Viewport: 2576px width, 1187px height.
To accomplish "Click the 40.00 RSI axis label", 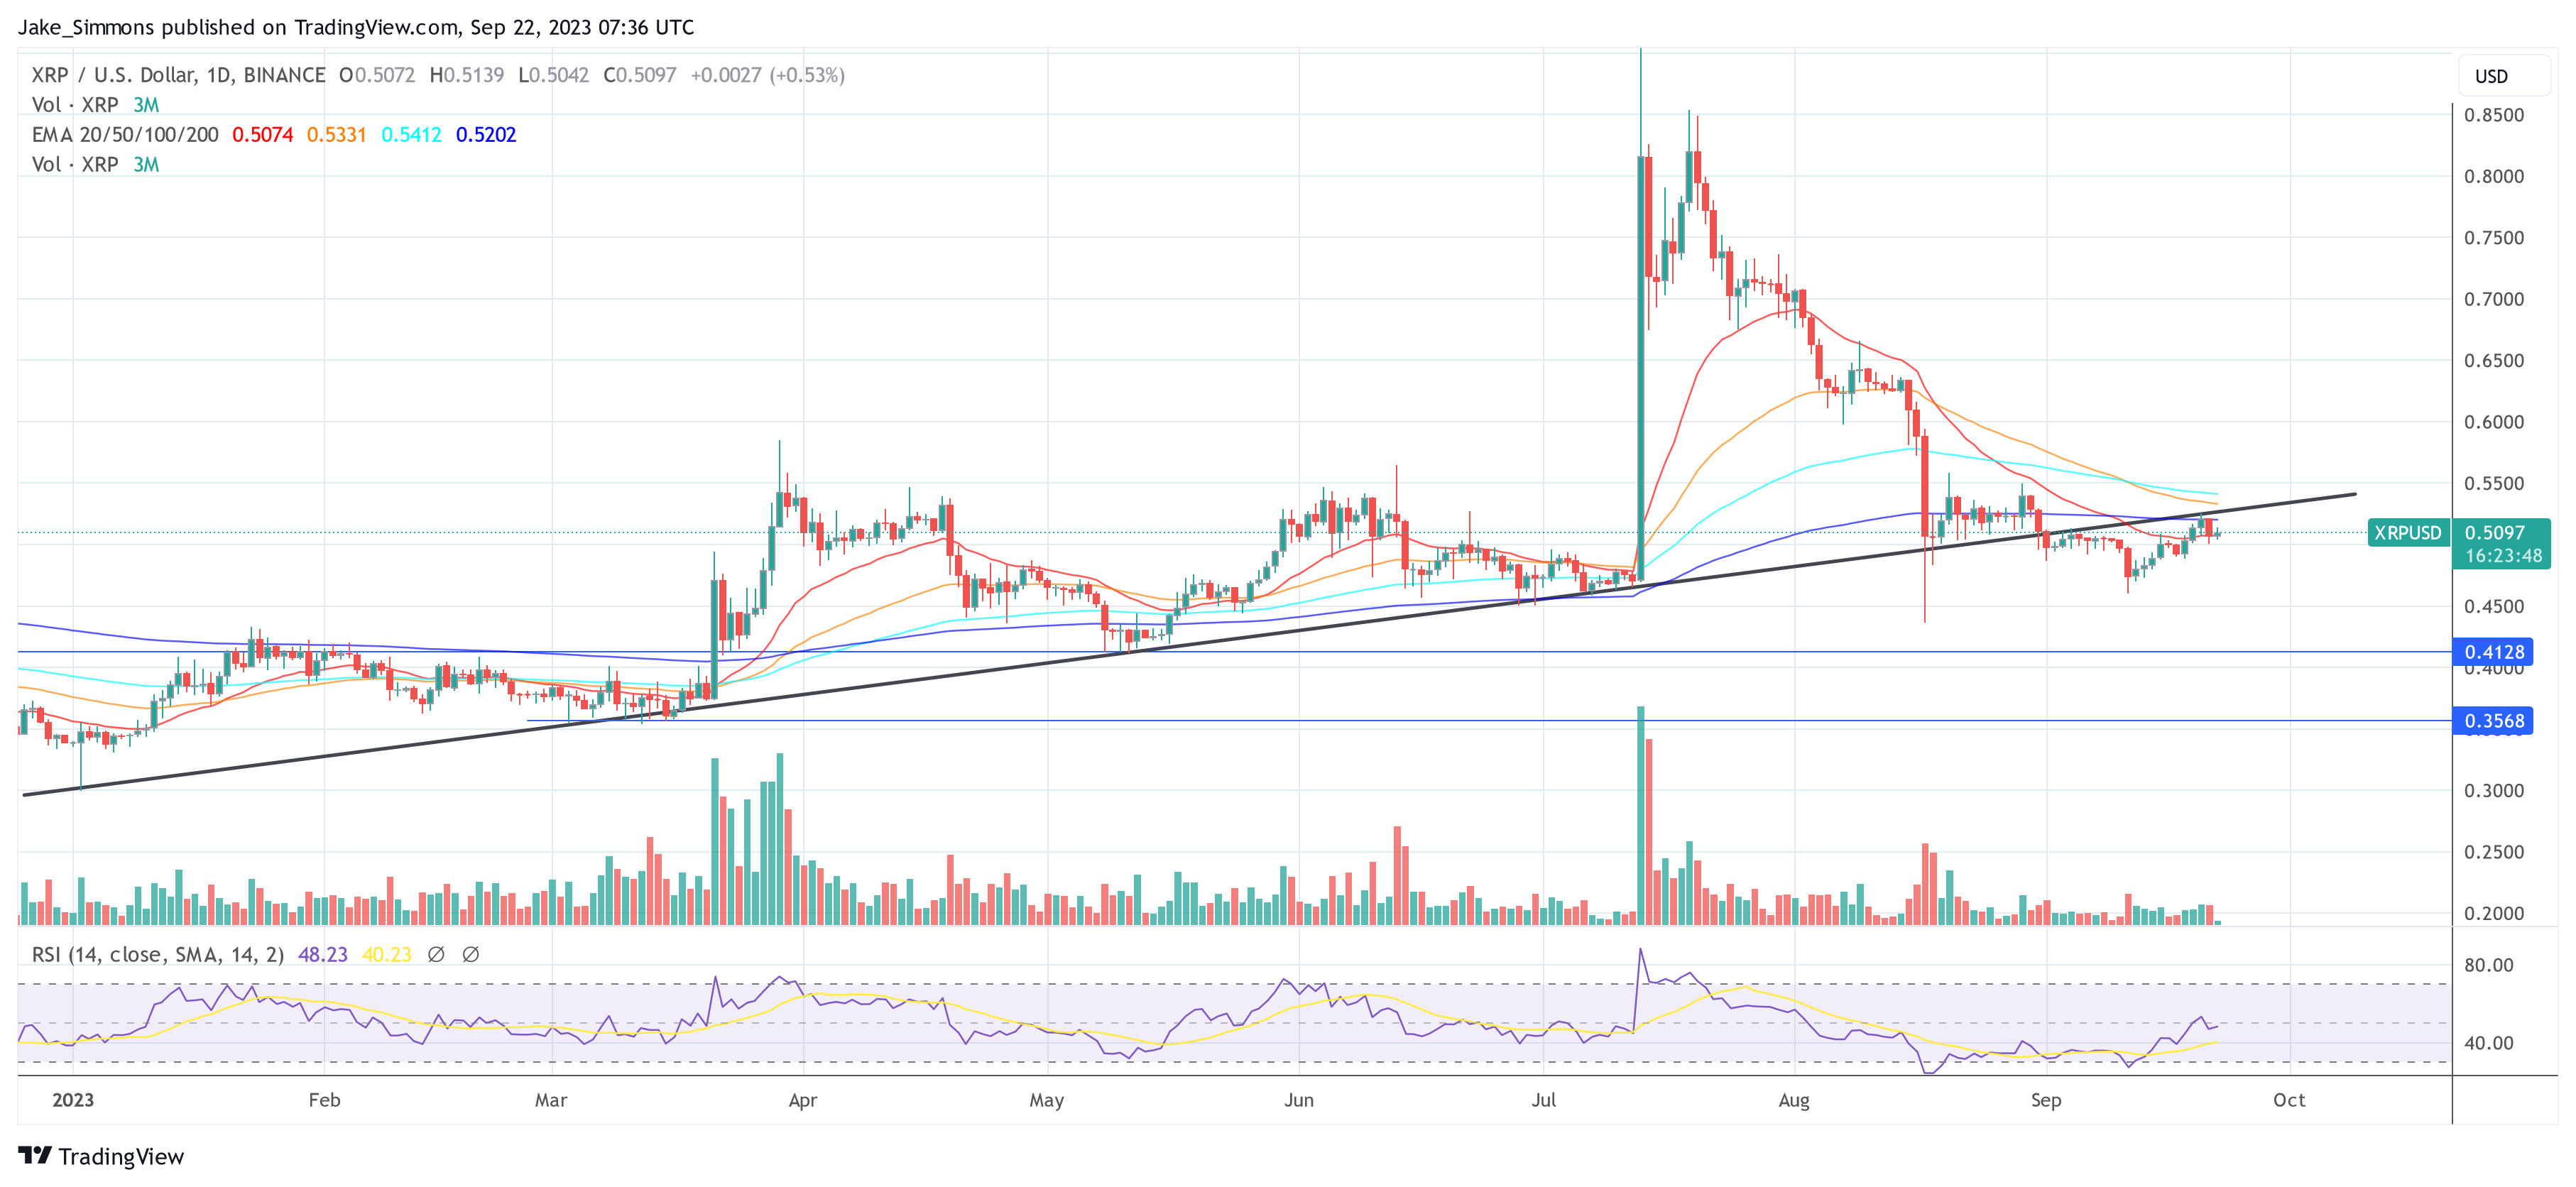I will [x=2488, y=1043].
